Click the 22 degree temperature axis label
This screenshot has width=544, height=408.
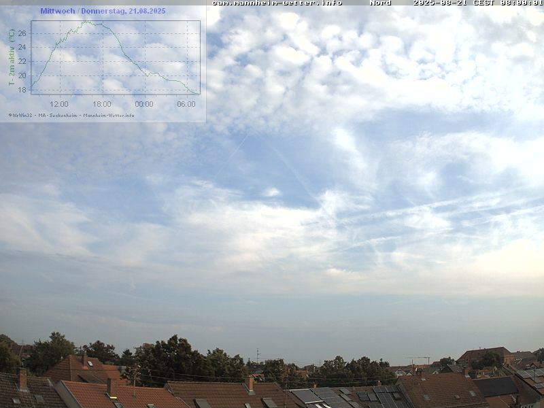click(22, 61)
